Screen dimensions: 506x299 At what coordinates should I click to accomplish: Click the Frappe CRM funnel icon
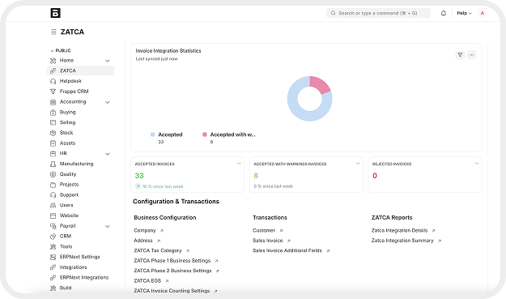(53, 92)
